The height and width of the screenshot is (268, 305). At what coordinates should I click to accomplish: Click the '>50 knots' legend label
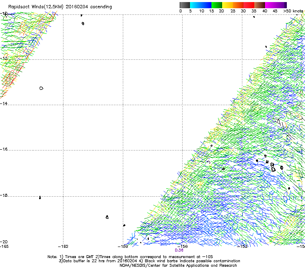293,11
